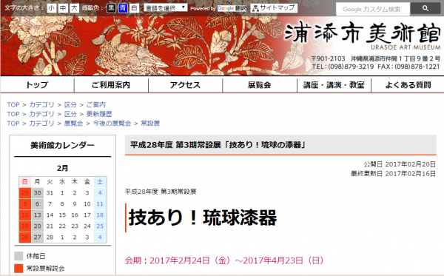Open the トップ navigation tab
The width and height of the screenshot is (444, 276).
pos(37,84)
